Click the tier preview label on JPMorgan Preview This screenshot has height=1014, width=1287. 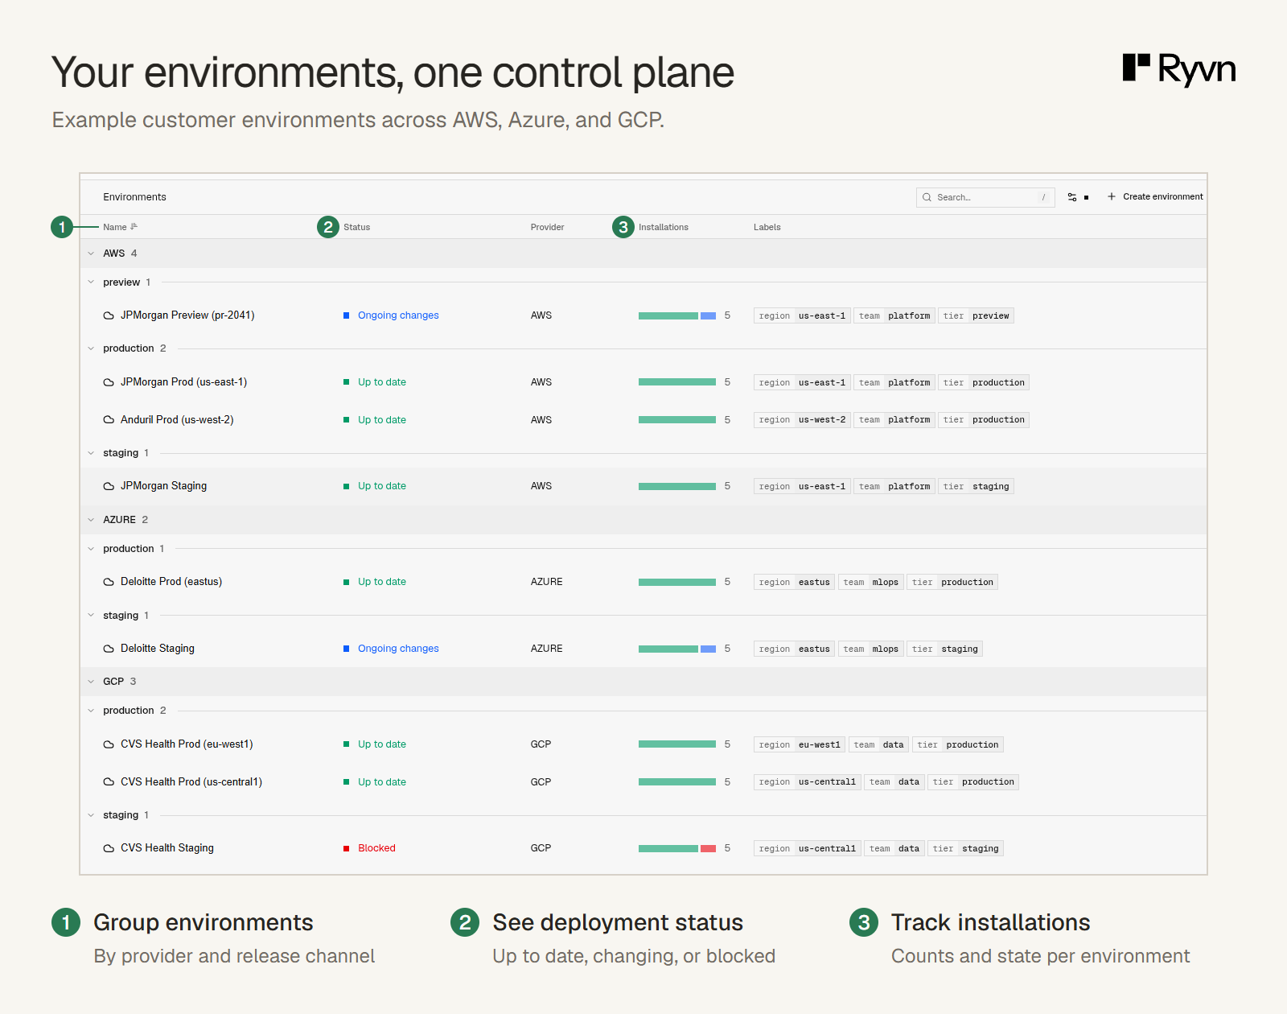976,316
